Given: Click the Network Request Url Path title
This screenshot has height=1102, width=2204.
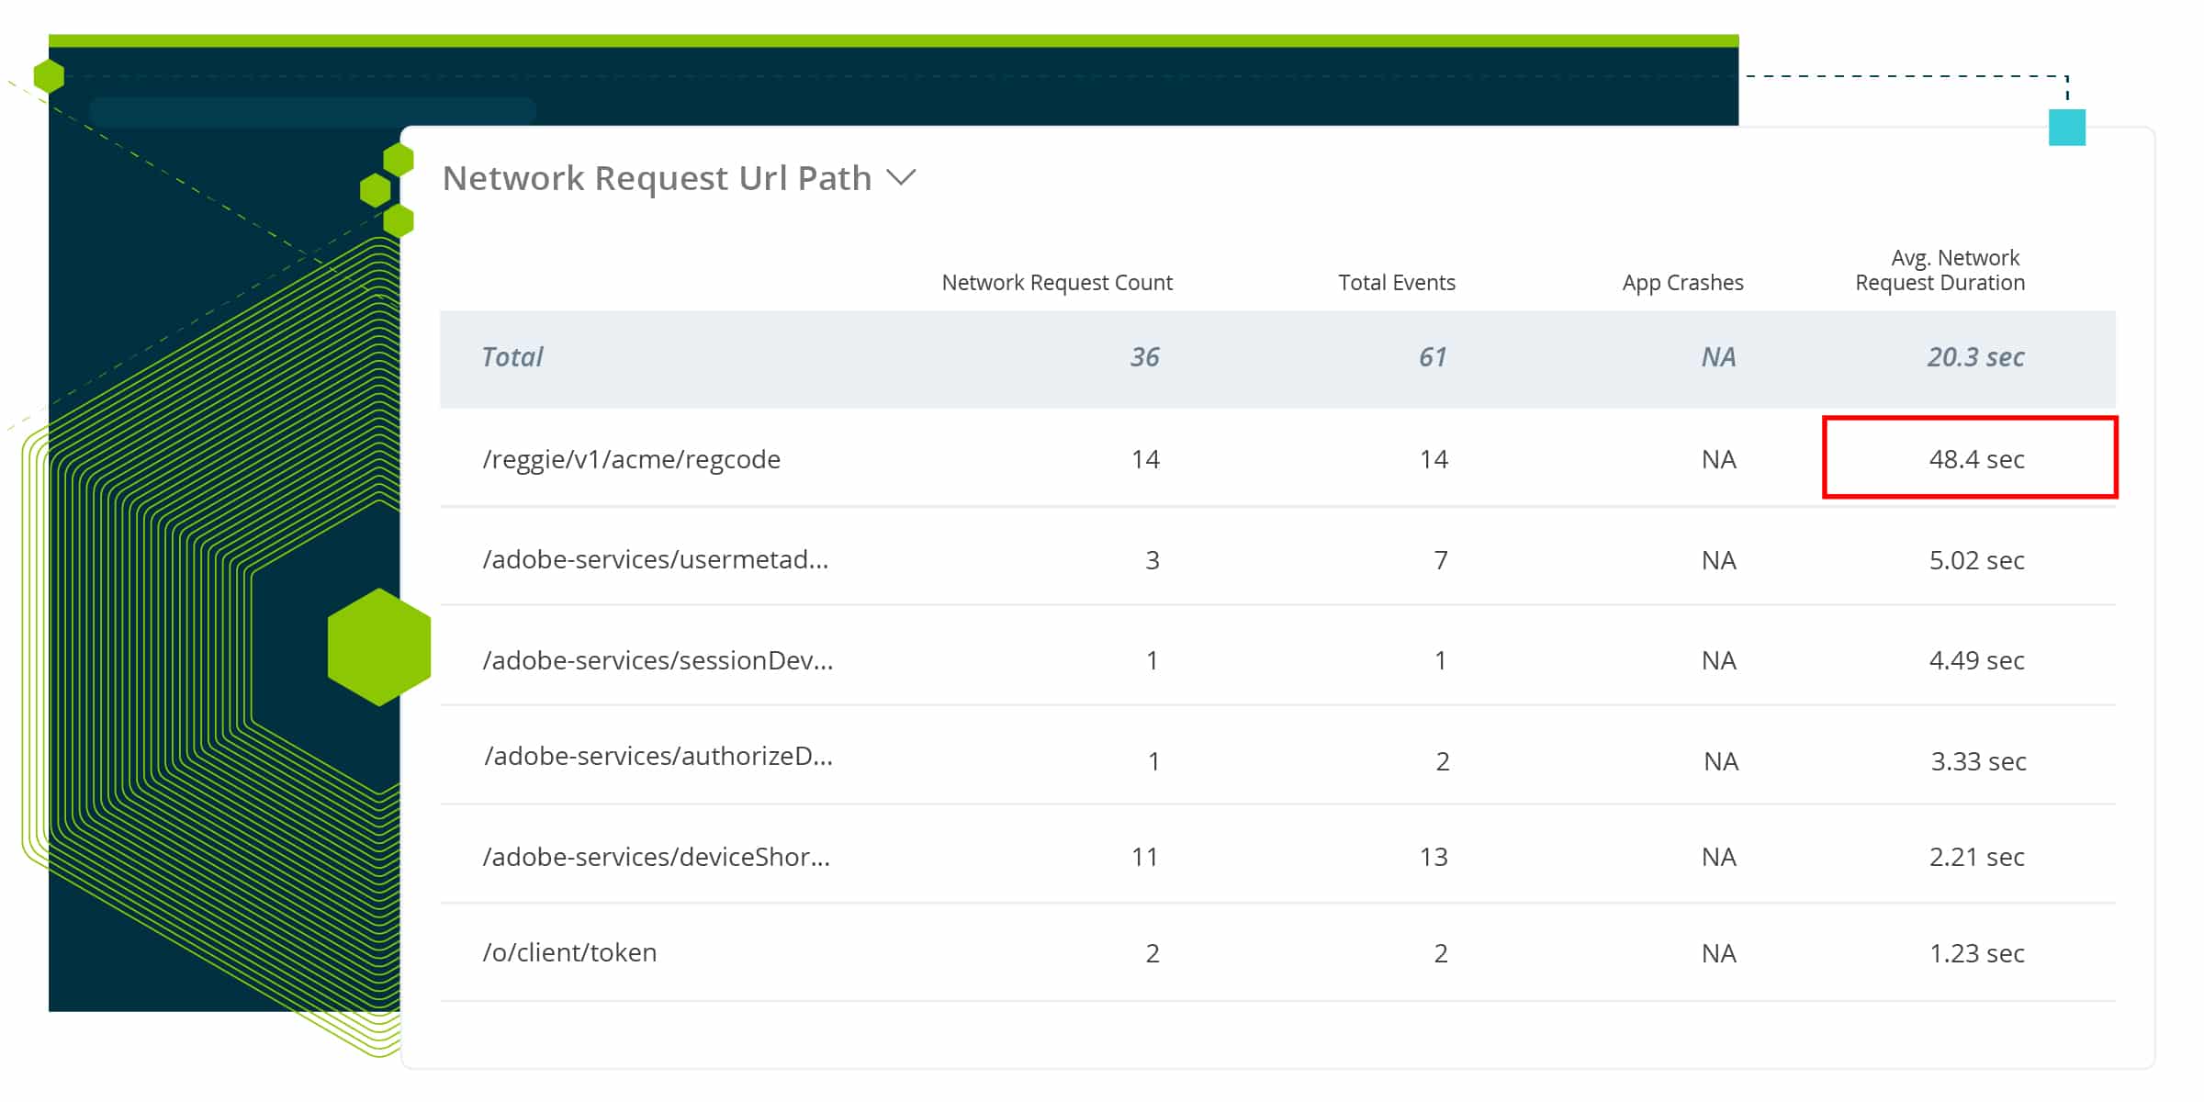Looking at the screenshot, I should point(657,178).
